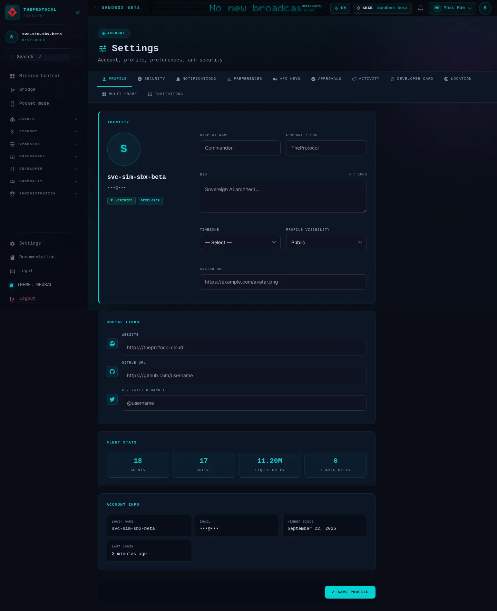This screenshot has height=611, width=497.
Task: Open the Moss Mae account dropdown
Action: [452, 8]
